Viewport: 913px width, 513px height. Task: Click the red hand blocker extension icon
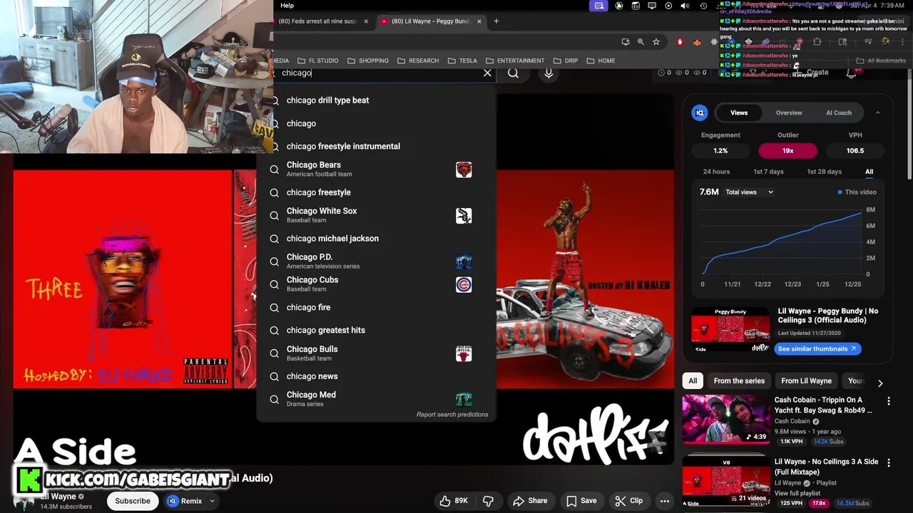pyautogui.click(x=680, y=42)
